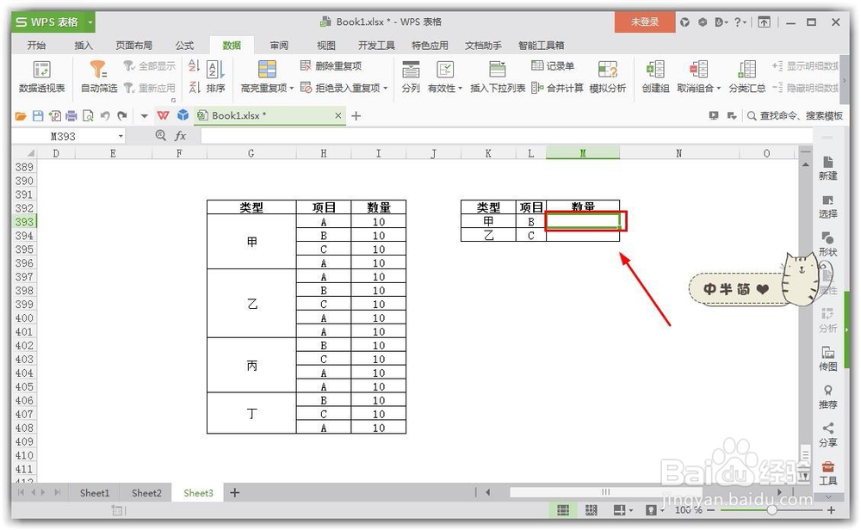Screen dimensions: 861x530
Task: Click the formula bar input field
Action: tap(506, 136)
